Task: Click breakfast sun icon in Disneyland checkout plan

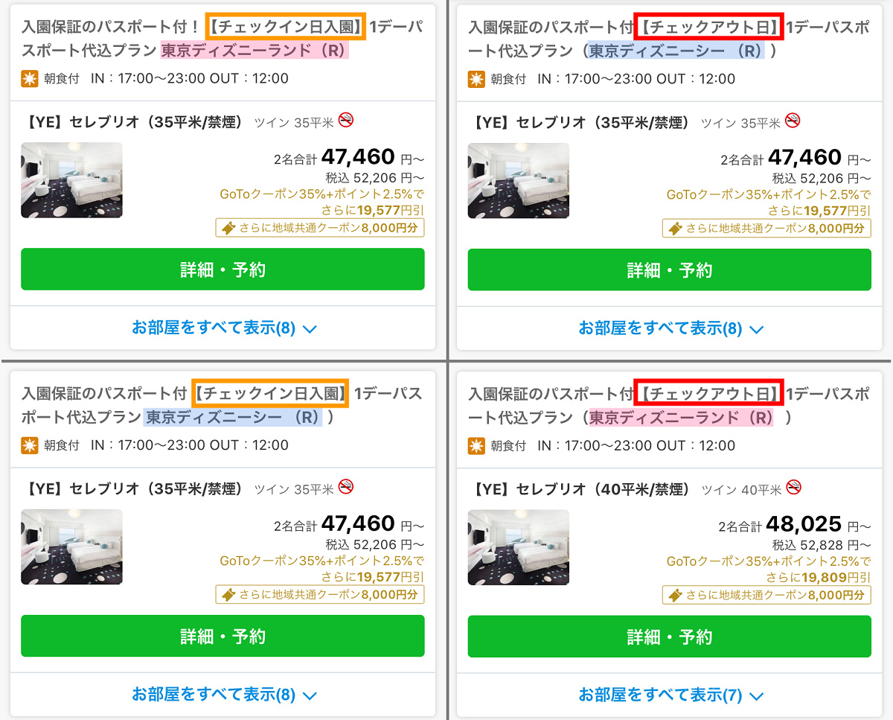Action: pos(476,445)
